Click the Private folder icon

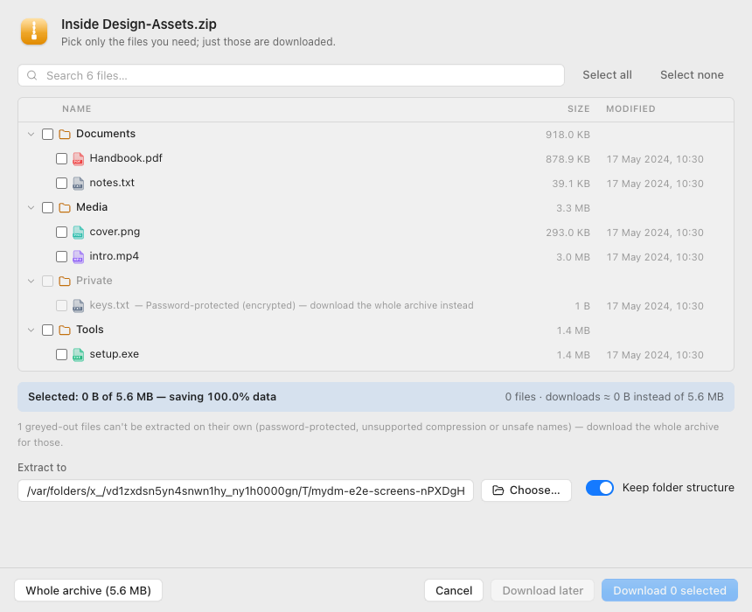click(x=65, y=281)
